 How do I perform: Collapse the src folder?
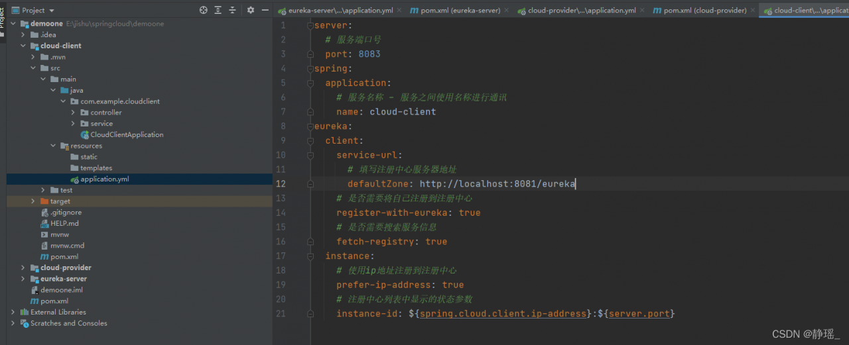[x=33, y=68]
